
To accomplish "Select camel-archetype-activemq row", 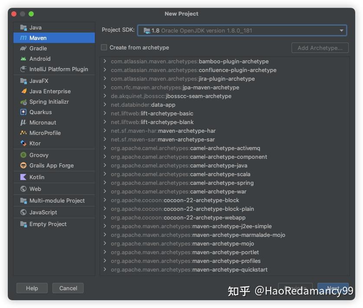I will [x=224, y=148].
